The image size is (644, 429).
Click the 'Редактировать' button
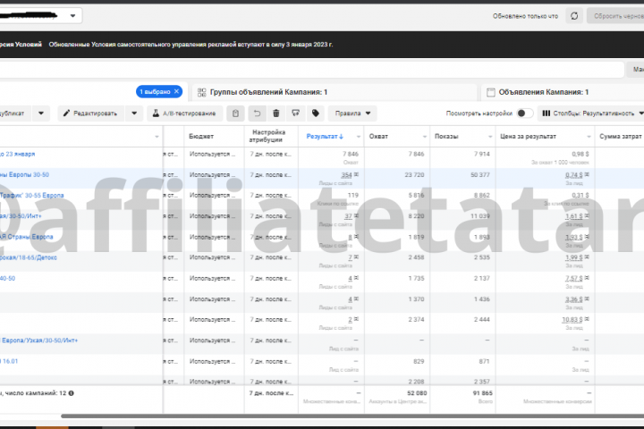(x=90, y=114)
